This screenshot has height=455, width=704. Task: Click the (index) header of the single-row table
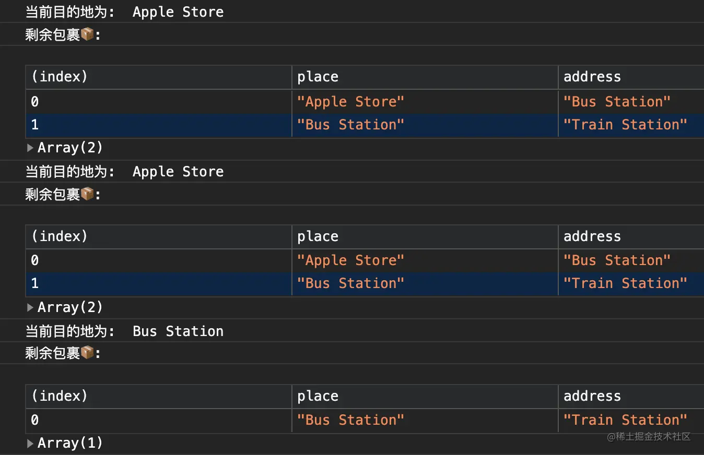[159, 397]
